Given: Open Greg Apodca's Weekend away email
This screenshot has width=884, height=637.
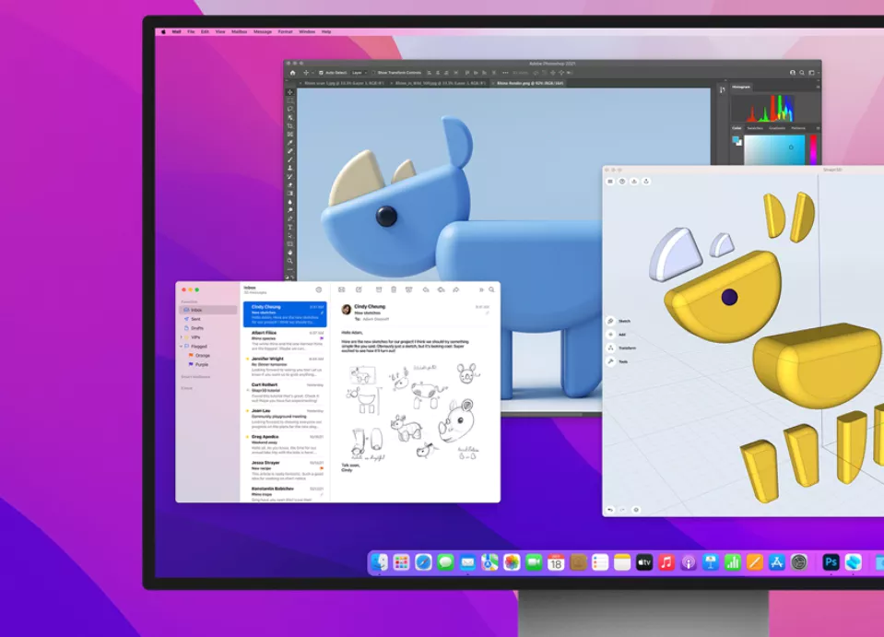Looking at the screenshot, I should point(285,444).
